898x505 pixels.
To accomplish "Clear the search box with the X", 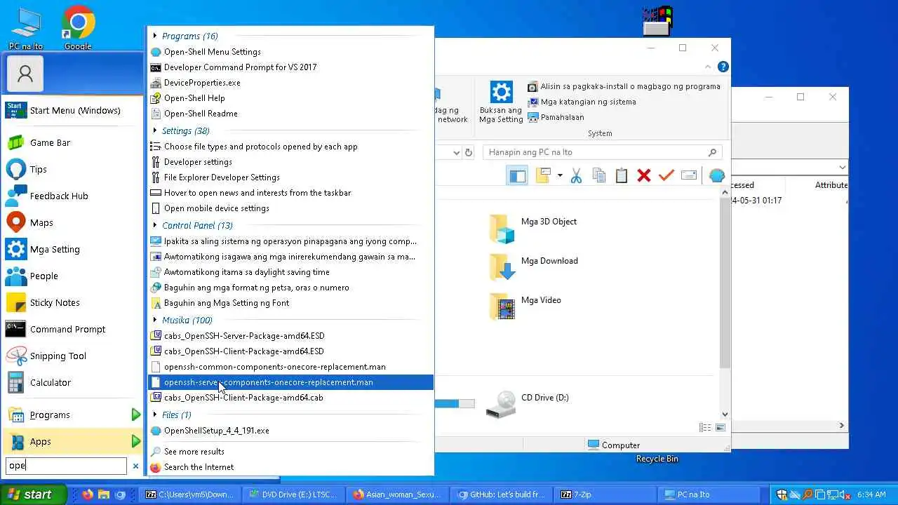I will [136, 466].
